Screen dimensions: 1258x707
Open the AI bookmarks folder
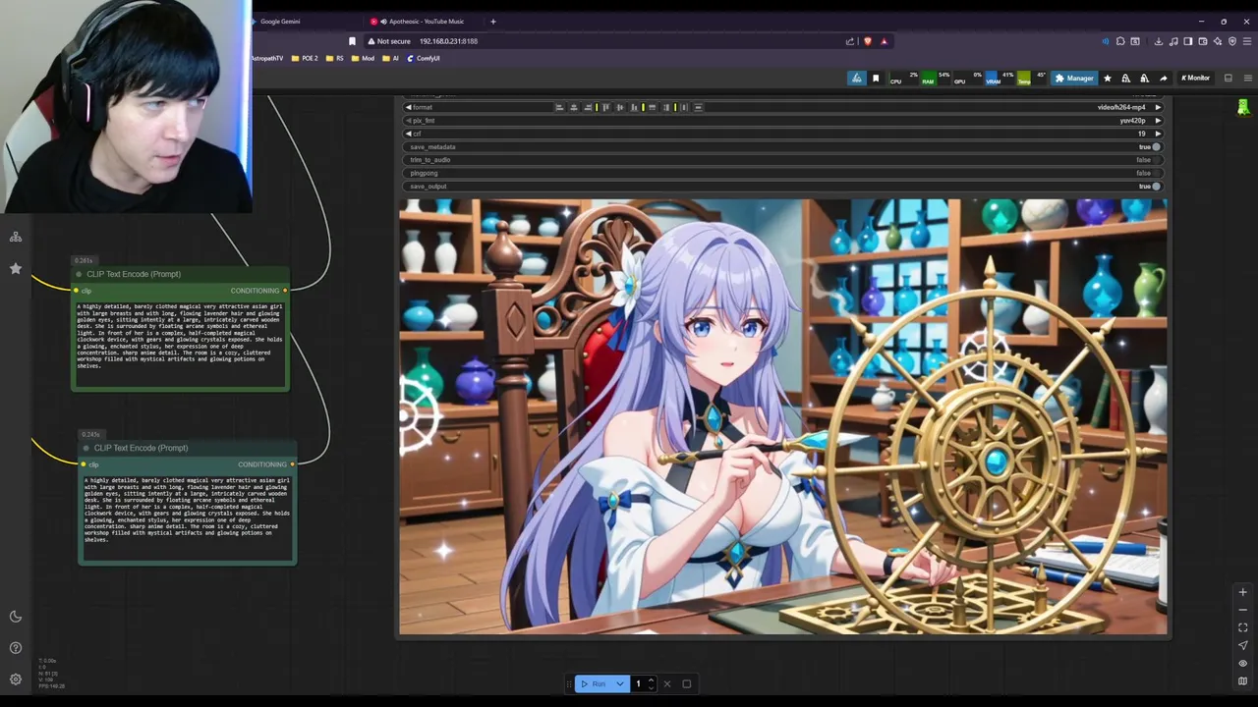391,58
